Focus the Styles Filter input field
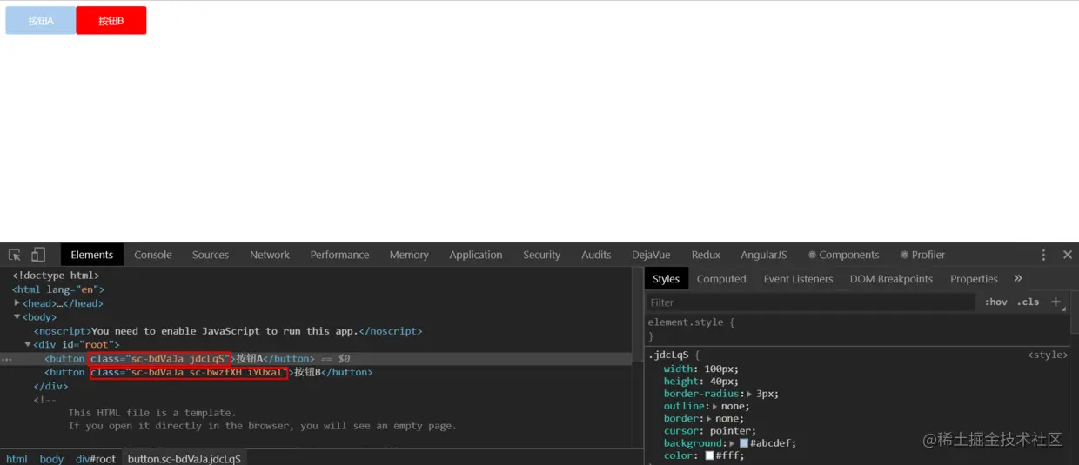Viewport: 1079px width, 465px height. click(x=811, y=302)
